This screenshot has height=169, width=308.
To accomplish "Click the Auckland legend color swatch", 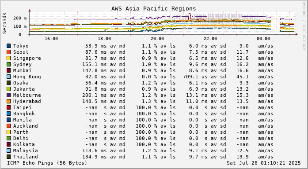I will tap(9, 126).
